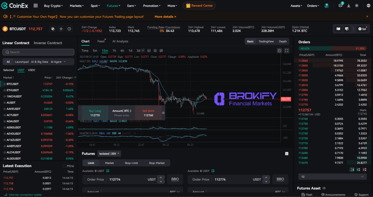
Task: Click the buy/sell ratio bar in Orders
Action: point(332,48)
